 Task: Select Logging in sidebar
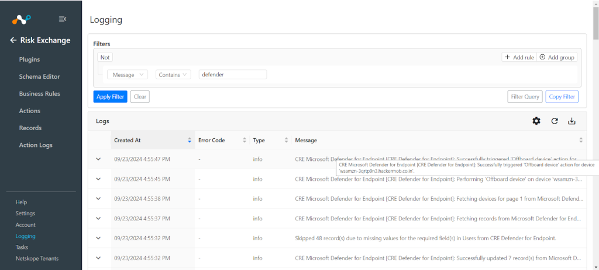tap(25, 236)
